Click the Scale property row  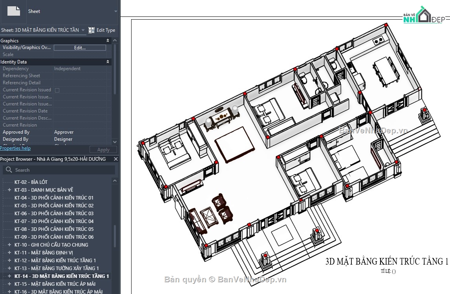click(x=55, y=54)
